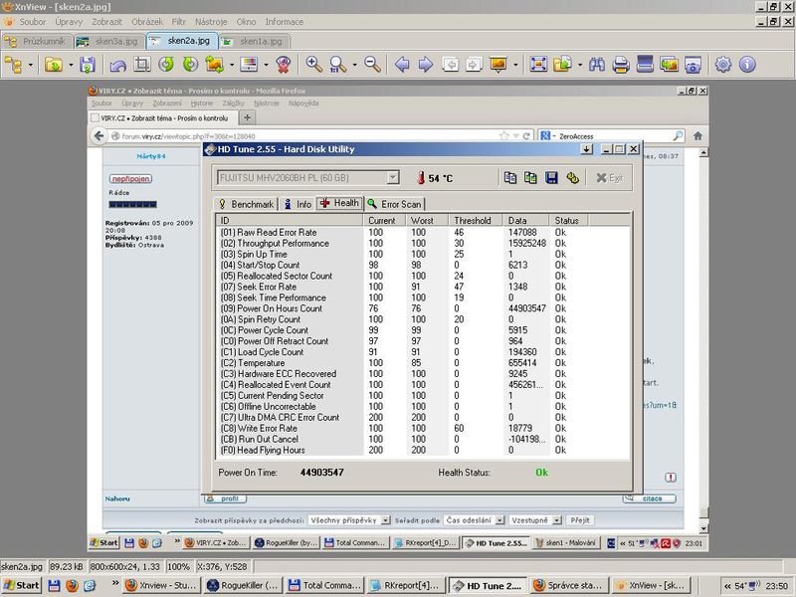Switch to Xnview - Stu... Firefox taskbar button
Viewport: 796px width, 597px height.
point(161,585)
